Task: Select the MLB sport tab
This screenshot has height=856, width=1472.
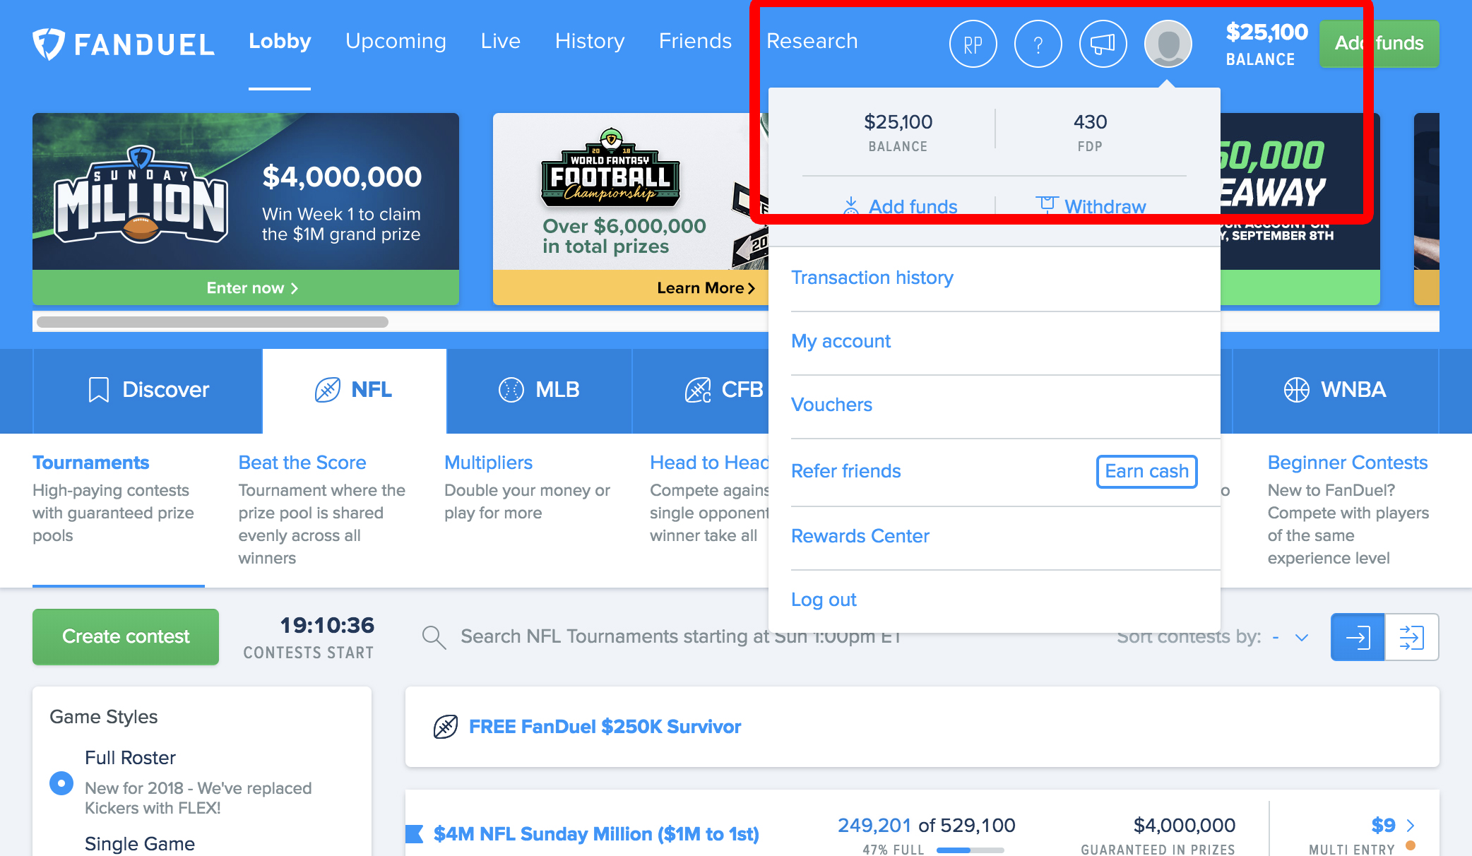Action: [x=540, y=391]
